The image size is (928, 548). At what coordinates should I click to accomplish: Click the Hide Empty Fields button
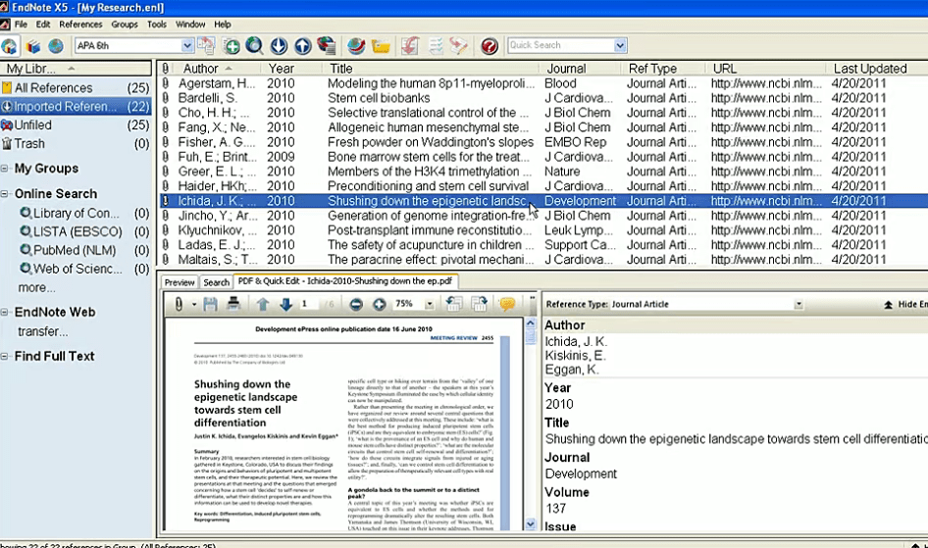pyautogui.click(x=905, y=304)
